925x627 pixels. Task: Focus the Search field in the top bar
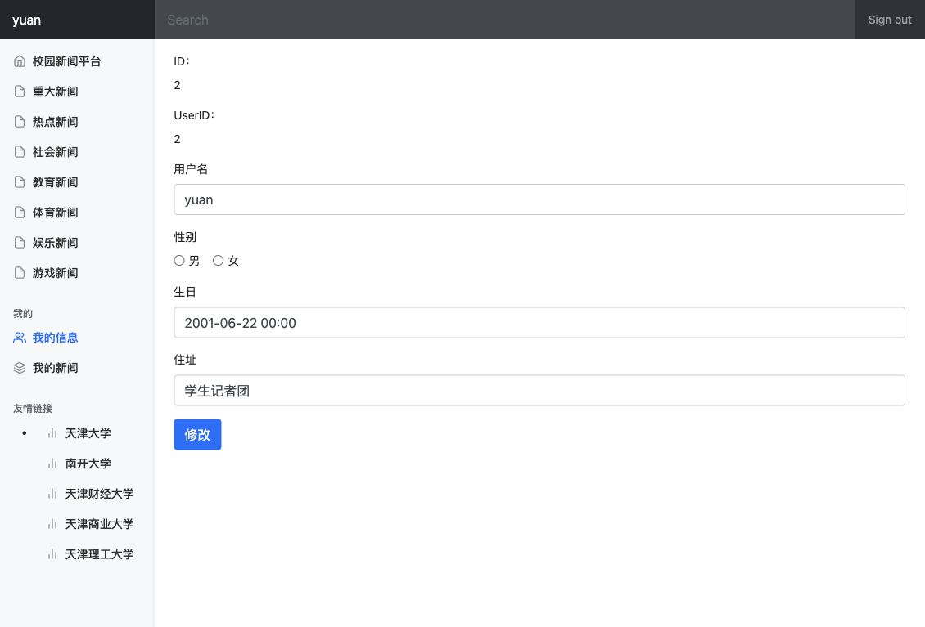(504, 20)
